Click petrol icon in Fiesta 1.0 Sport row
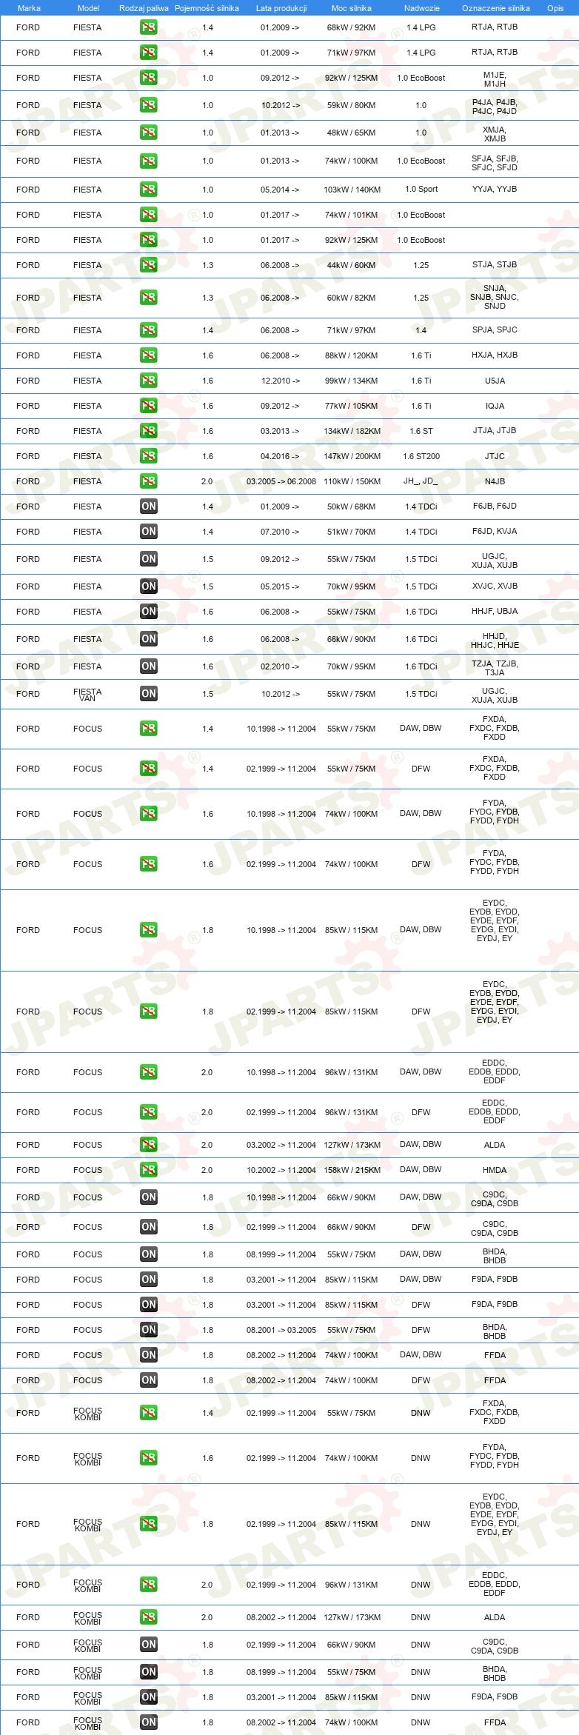The image size is (579, 1735). point(149,190)
